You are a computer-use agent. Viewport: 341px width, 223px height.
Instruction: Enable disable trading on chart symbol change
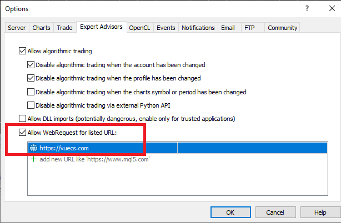tap(31, 92)
